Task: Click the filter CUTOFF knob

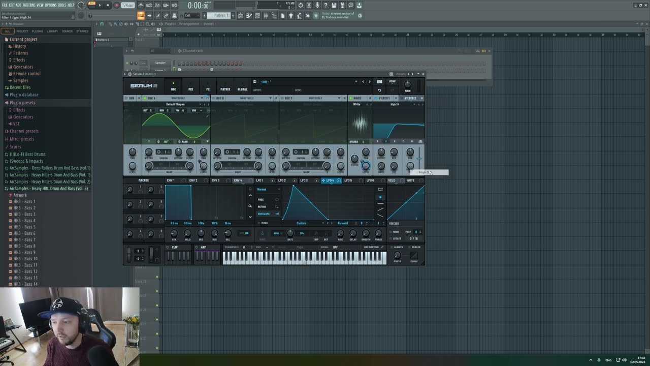Action: point(381,152)
